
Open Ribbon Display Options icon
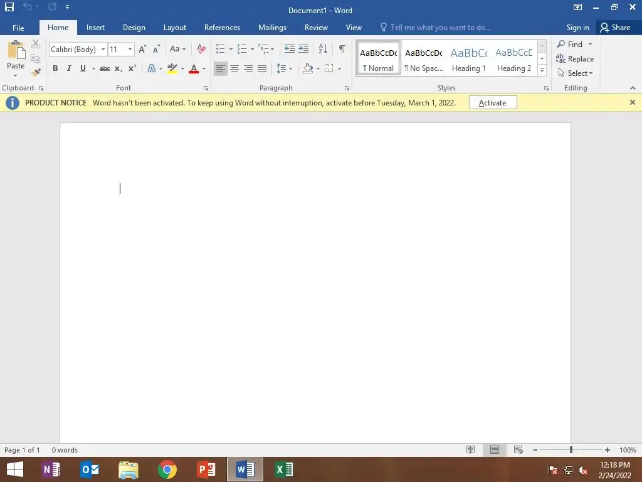point(577,7)
